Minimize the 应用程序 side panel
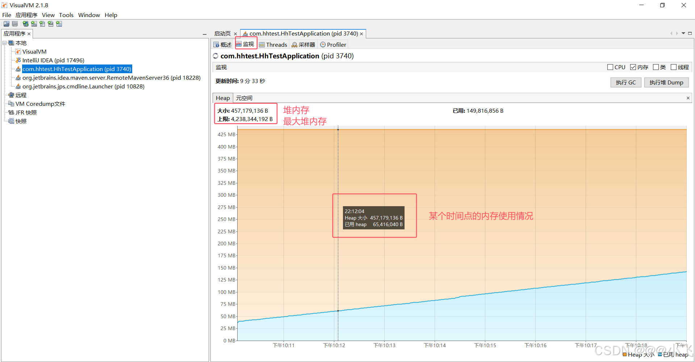 click(x=205, y=34)
